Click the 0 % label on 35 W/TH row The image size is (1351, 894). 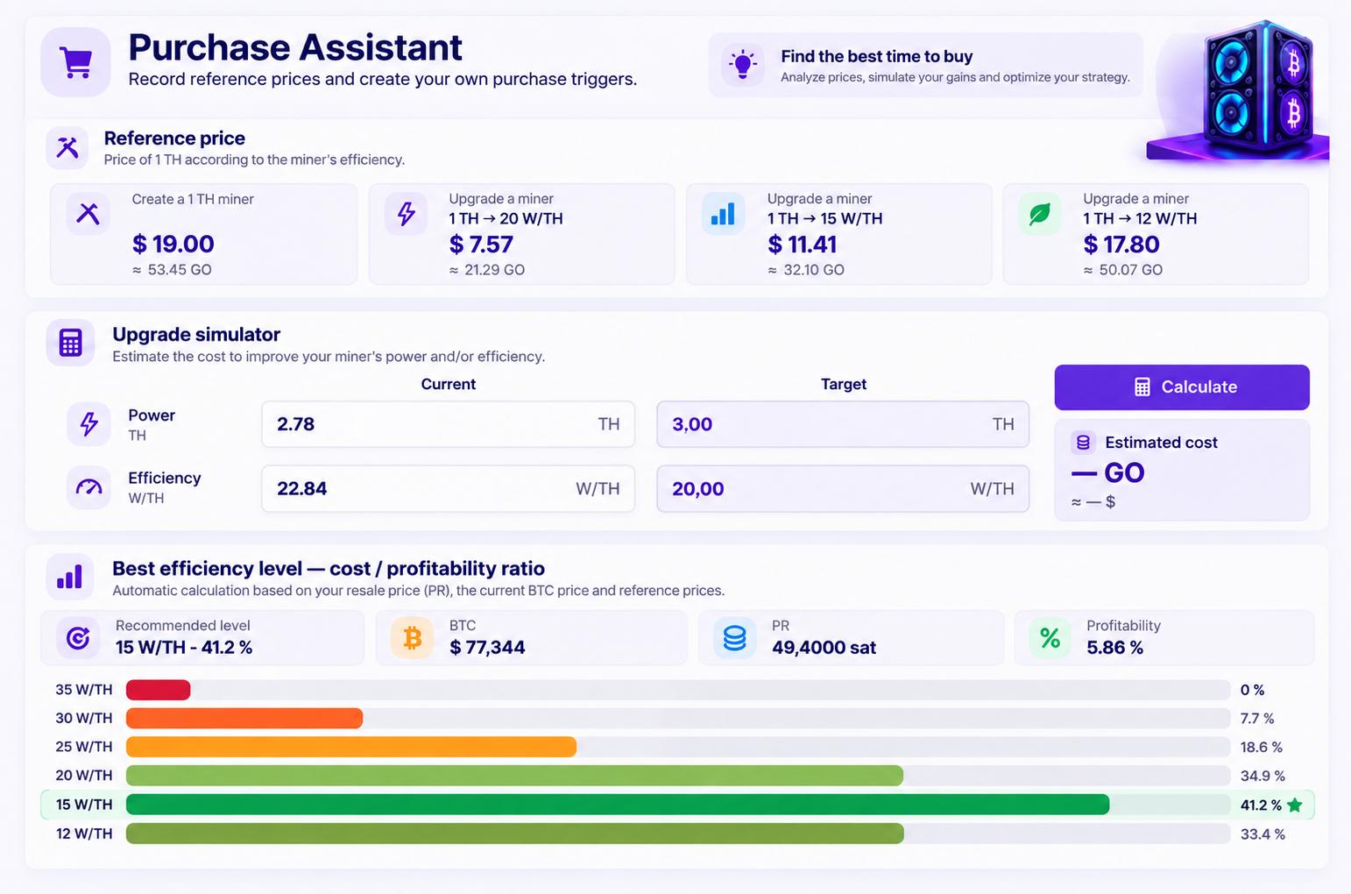point(1252,690)
